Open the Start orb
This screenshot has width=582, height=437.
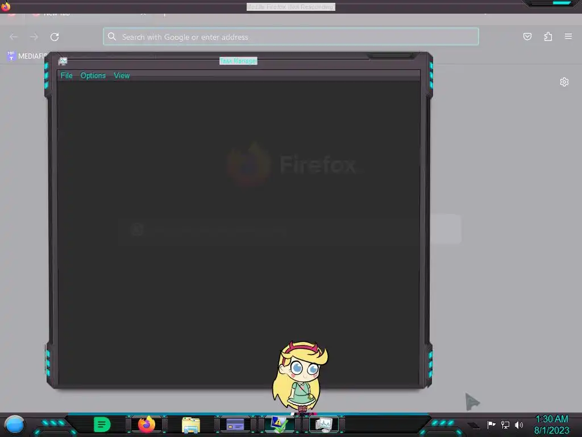pyautogui.click(x=14, y=424)
